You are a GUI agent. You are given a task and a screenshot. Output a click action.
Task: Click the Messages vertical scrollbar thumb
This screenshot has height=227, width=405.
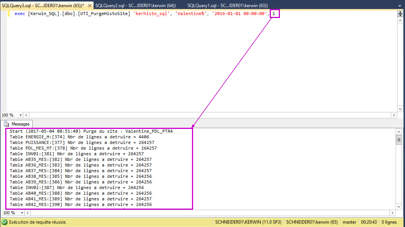point(399,140)
